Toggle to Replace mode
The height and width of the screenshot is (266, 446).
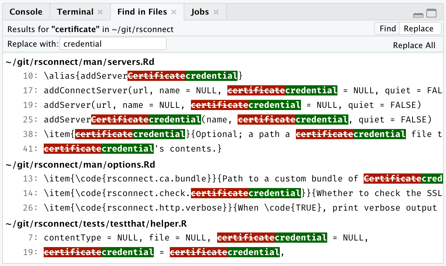click(419, 29)
